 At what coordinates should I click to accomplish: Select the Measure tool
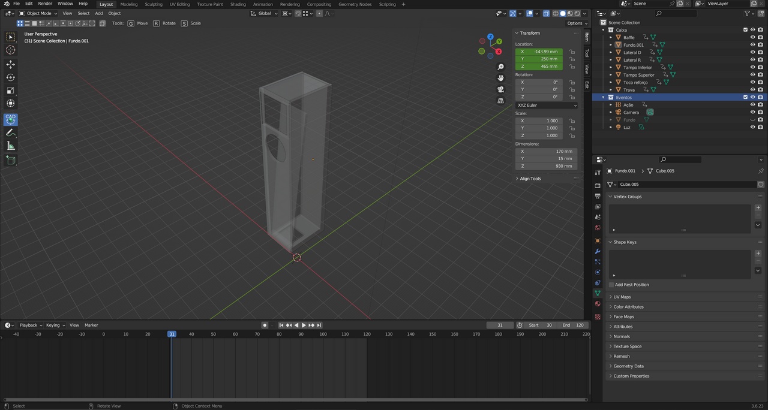(10, 146)
